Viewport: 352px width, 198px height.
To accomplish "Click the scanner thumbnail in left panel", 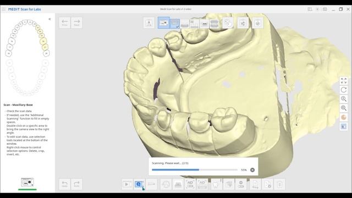I will [x=27, y=182].
